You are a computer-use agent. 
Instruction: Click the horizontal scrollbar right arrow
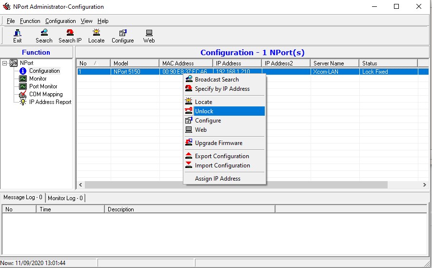pos(424,185)
